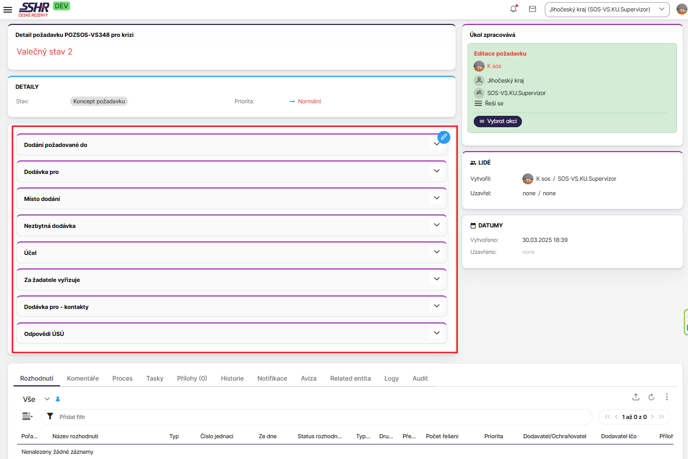Click the blue pencil edit icon
The image size is (688, 459).
(x=444, y=137)
